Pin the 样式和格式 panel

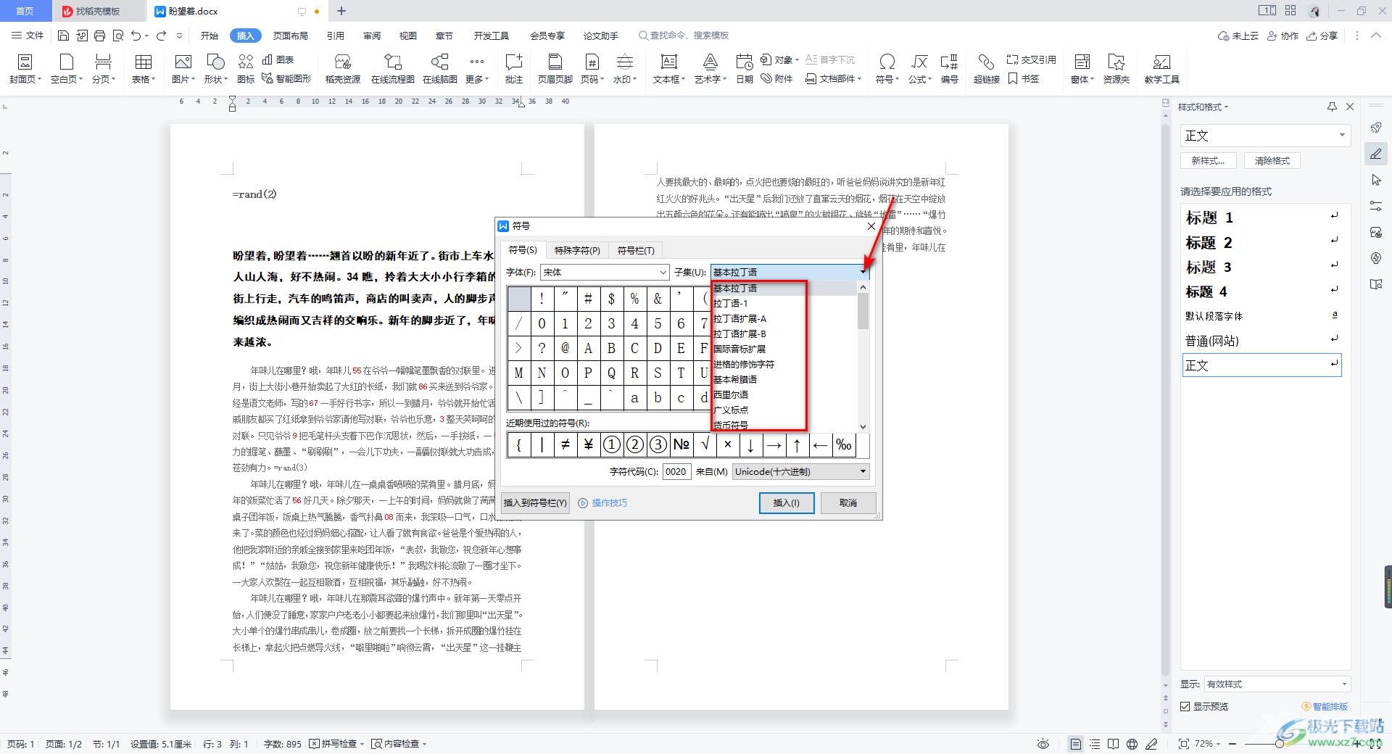pos(1332,107)
